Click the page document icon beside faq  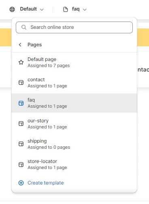pos(66,9)
